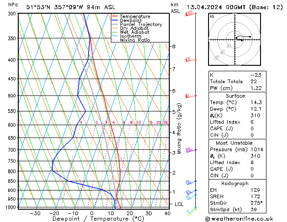The height and width of the screenshot is (222, 287).
Task: Click the blue Dewpoint legend line
Action: tap(115, 21)
